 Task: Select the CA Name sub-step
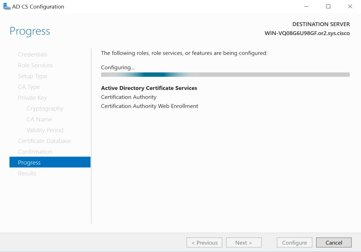click(x=39, y=119)
